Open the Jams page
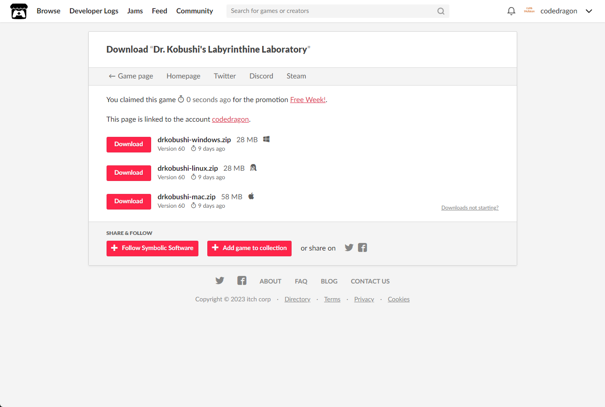Image resolution: width=605 pixels, height=407 pixels. 135,11
